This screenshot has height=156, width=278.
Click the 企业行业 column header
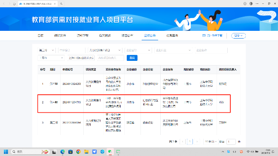148,69
